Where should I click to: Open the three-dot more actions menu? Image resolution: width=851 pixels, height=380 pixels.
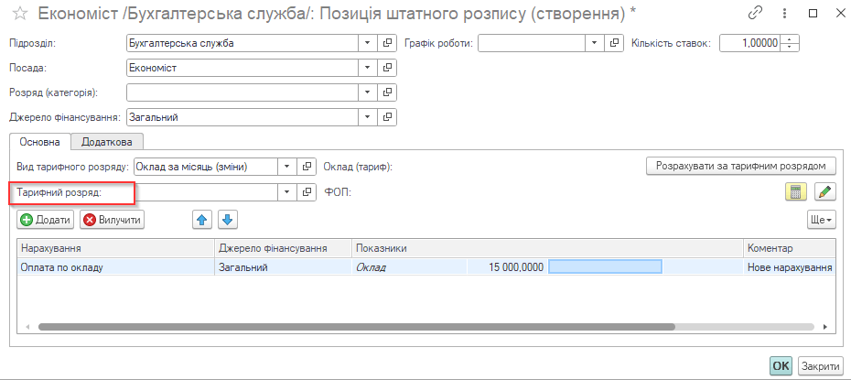pyautogui.click(x=784, y=14)
